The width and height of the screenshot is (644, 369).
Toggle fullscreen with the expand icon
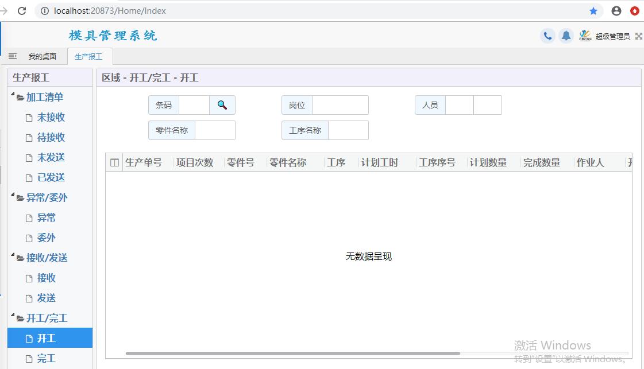coord(638,36)
